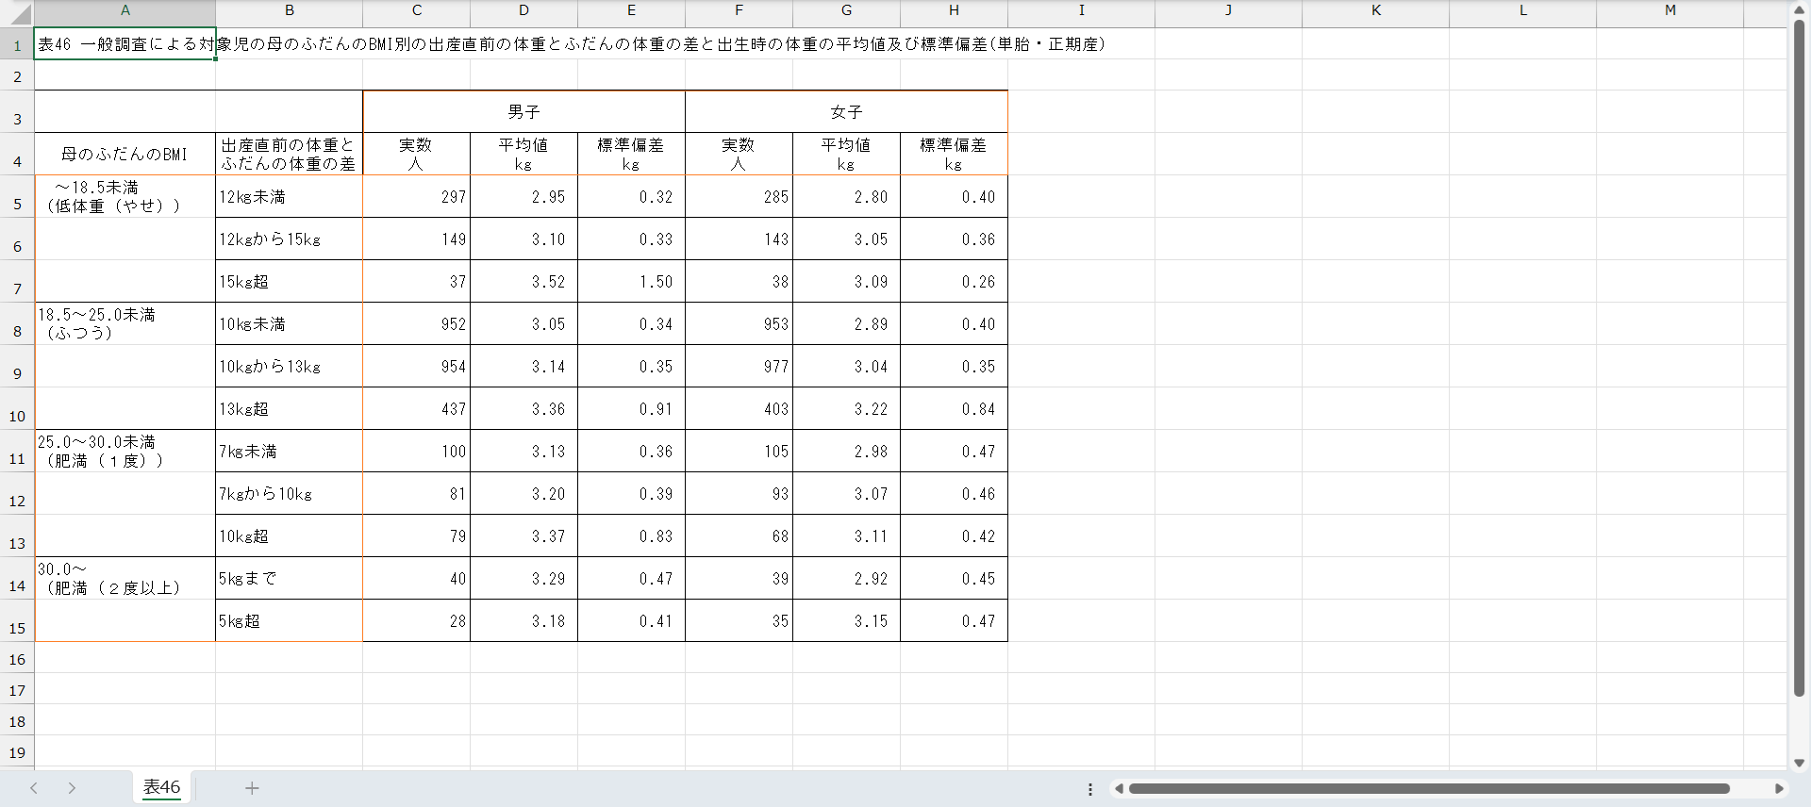Click the previous sheet navigation arrow
Screen dimensions: 1811x807
point(34,788)
